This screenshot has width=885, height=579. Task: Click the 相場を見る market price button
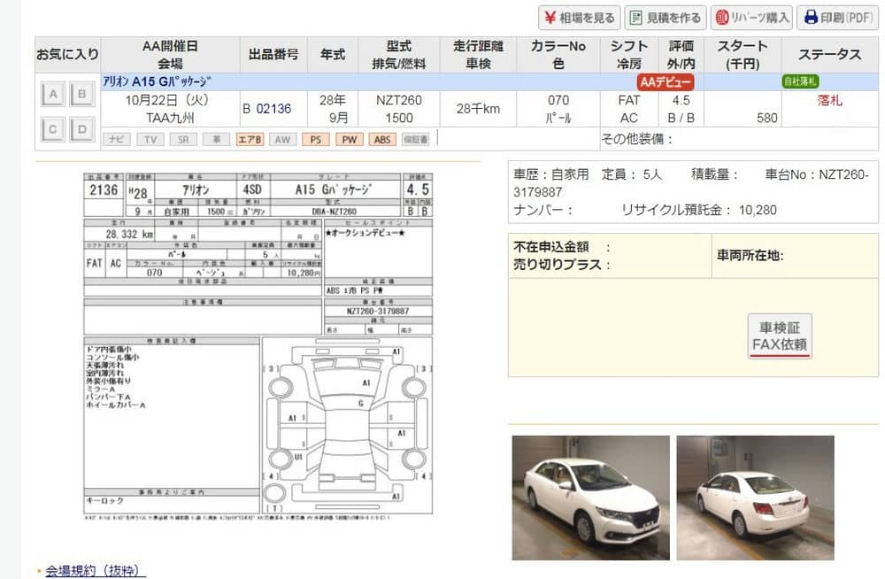pyautogui.click(x=579, y=18)
